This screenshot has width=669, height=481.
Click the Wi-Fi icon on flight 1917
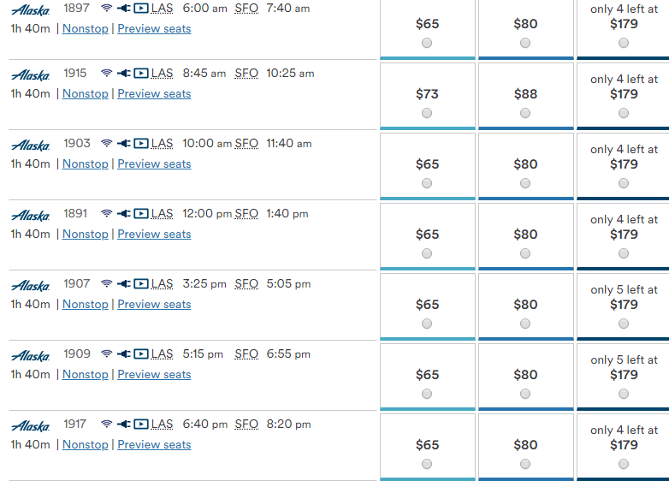pyautogui.click(x=107, y=424)
